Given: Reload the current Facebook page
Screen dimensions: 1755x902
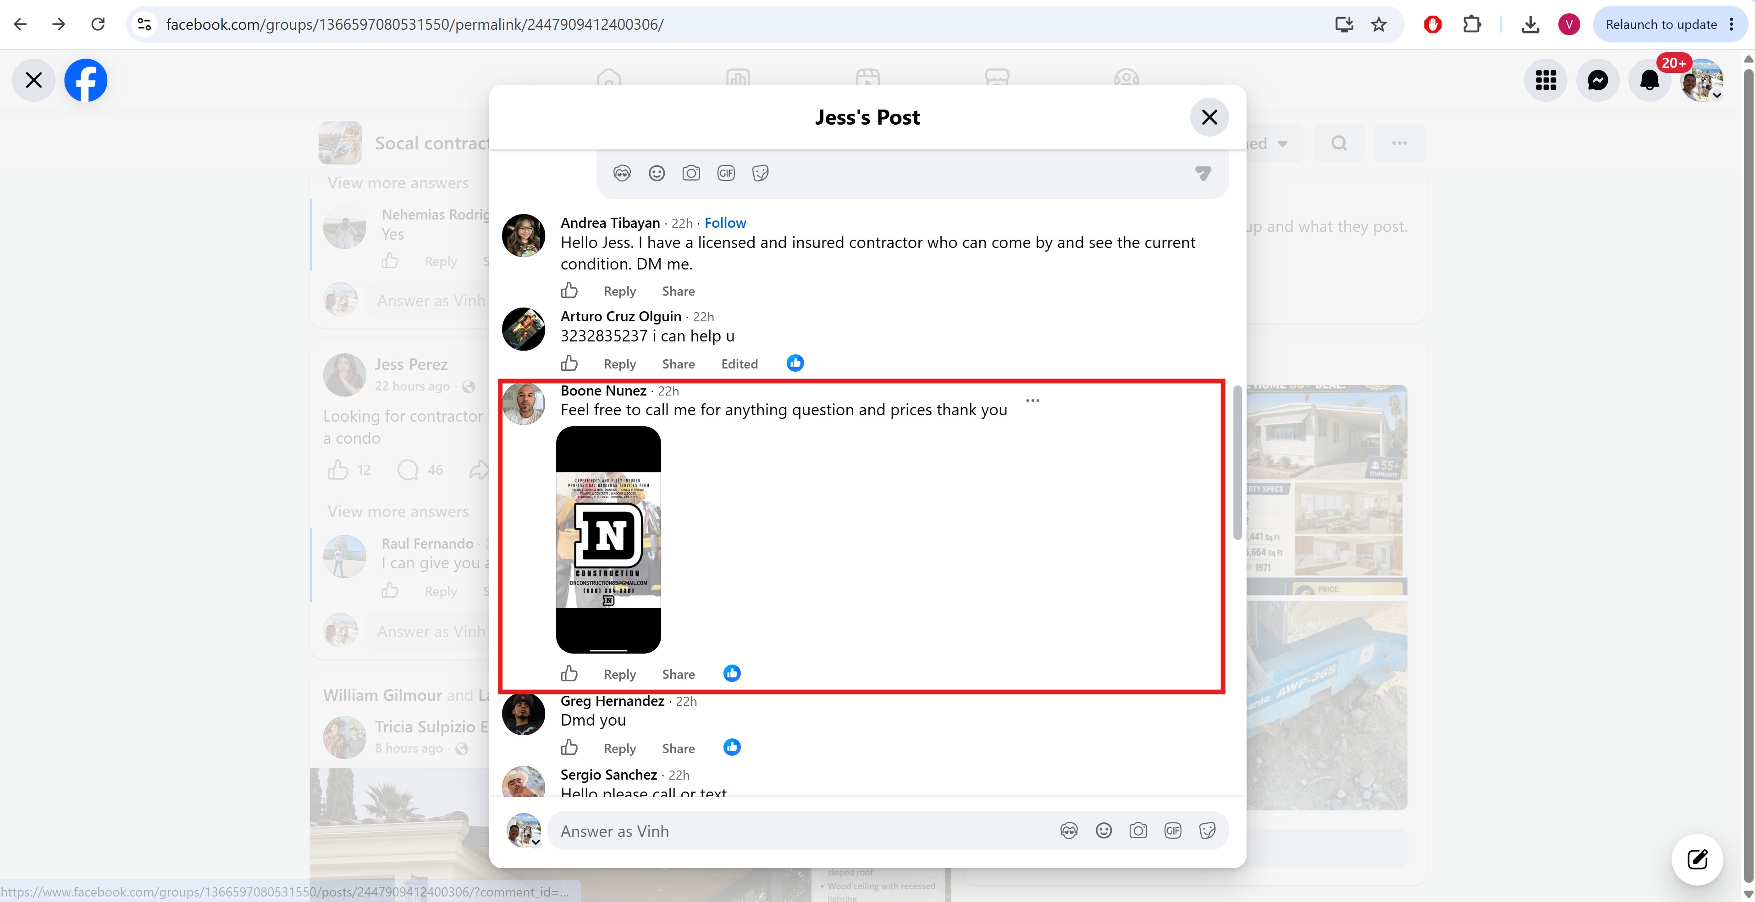Looking at the screenshot, I should 98,25.
